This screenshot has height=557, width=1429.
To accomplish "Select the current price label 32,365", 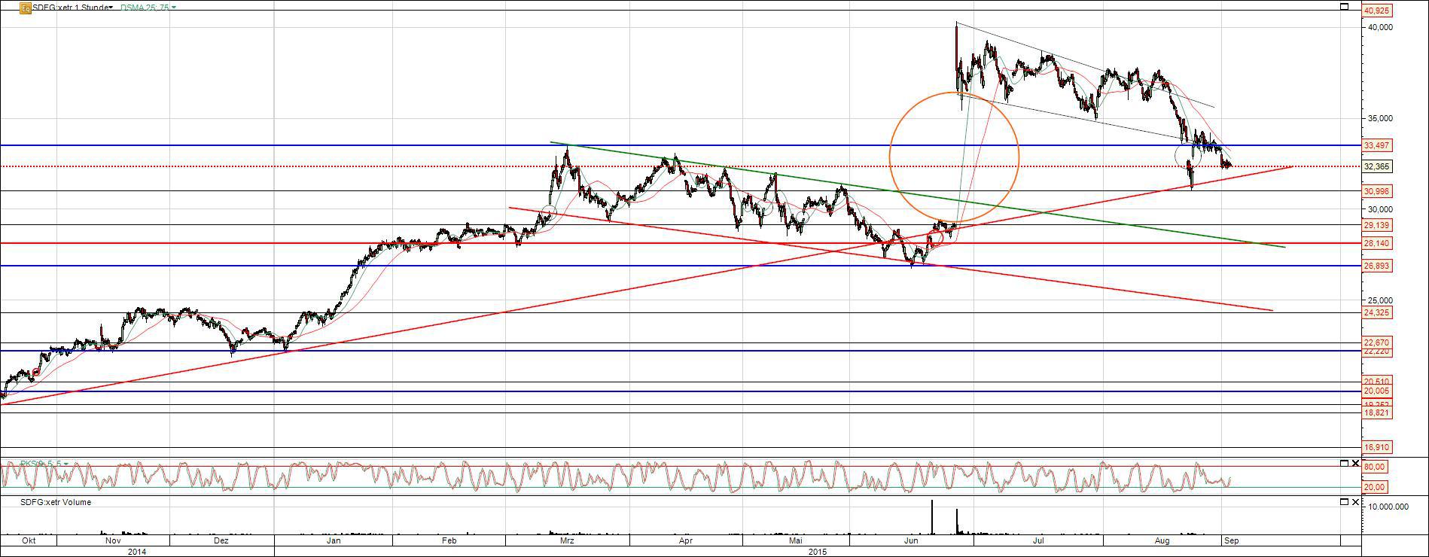I will [x=1376, y=166].
